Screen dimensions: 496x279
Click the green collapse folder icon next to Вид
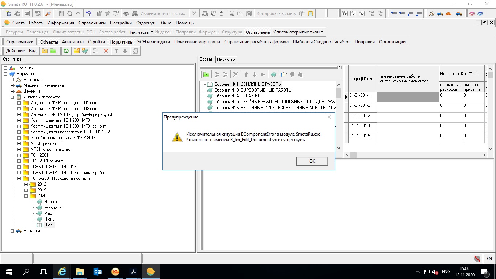(x=53, y=51)
